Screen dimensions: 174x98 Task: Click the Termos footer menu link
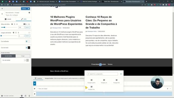point(110,64)
